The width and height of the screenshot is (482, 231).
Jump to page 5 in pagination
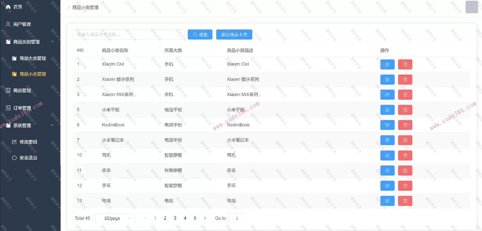[195, 218]
